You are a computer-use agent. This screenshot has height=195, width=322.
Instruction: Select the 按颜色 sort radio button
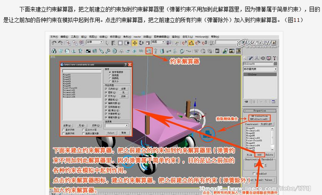(110, 79)
